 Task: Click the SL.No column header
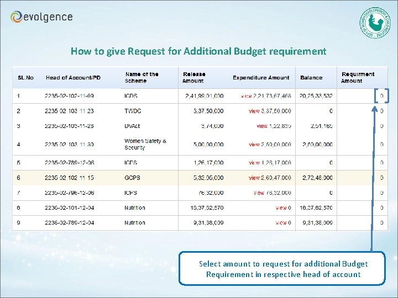click(x=25, y=78)
